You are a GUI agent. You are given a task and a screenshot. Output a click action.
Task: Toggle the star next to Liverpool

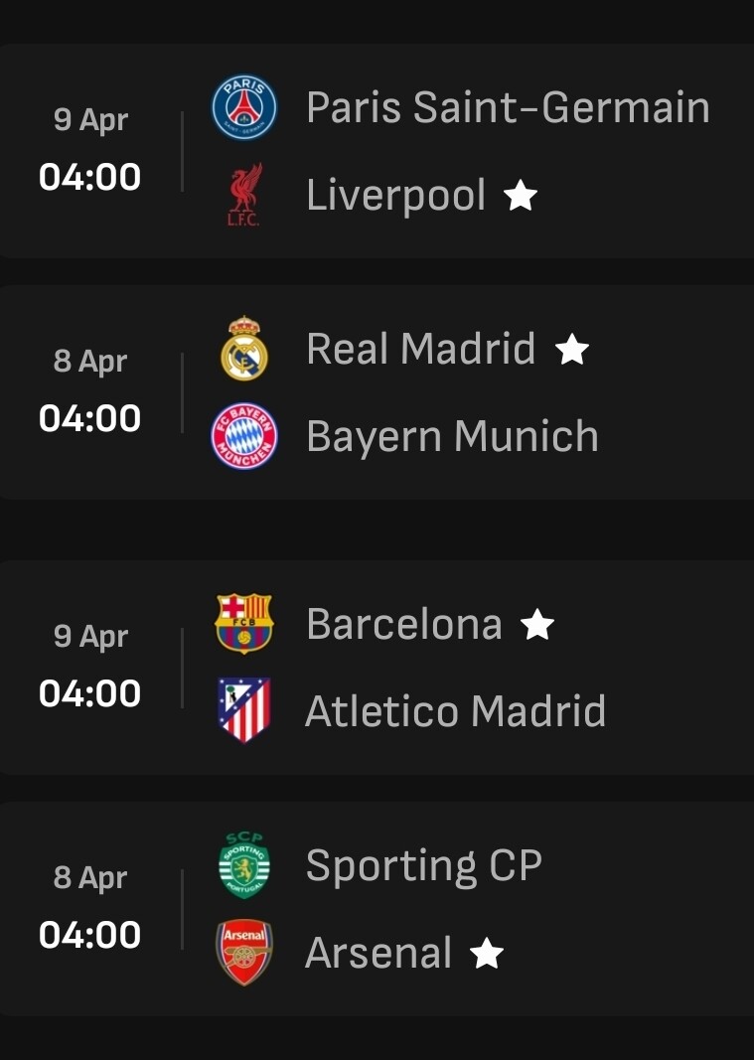click(521, 195)
